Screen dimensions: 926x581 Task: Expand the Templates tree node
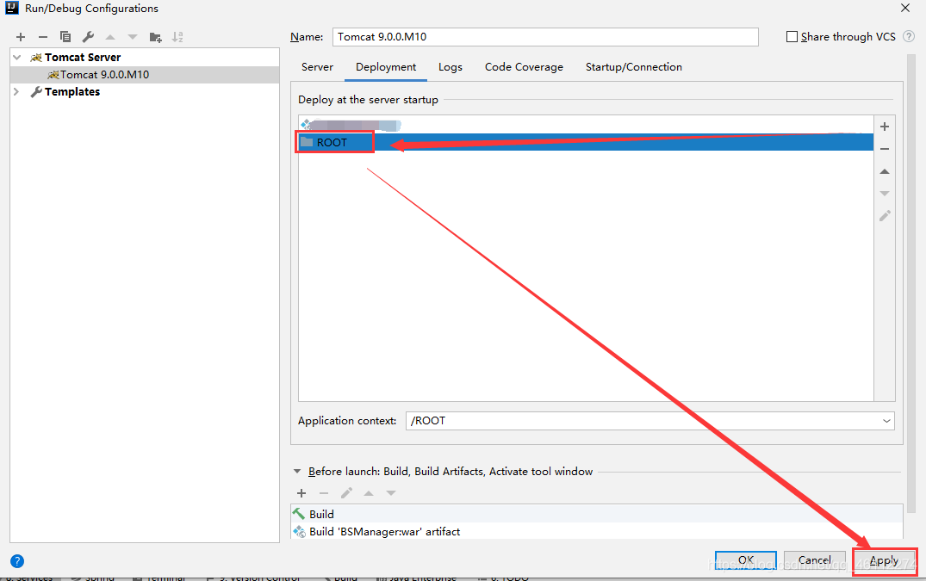pyautogui.click(x=16, y=91)
